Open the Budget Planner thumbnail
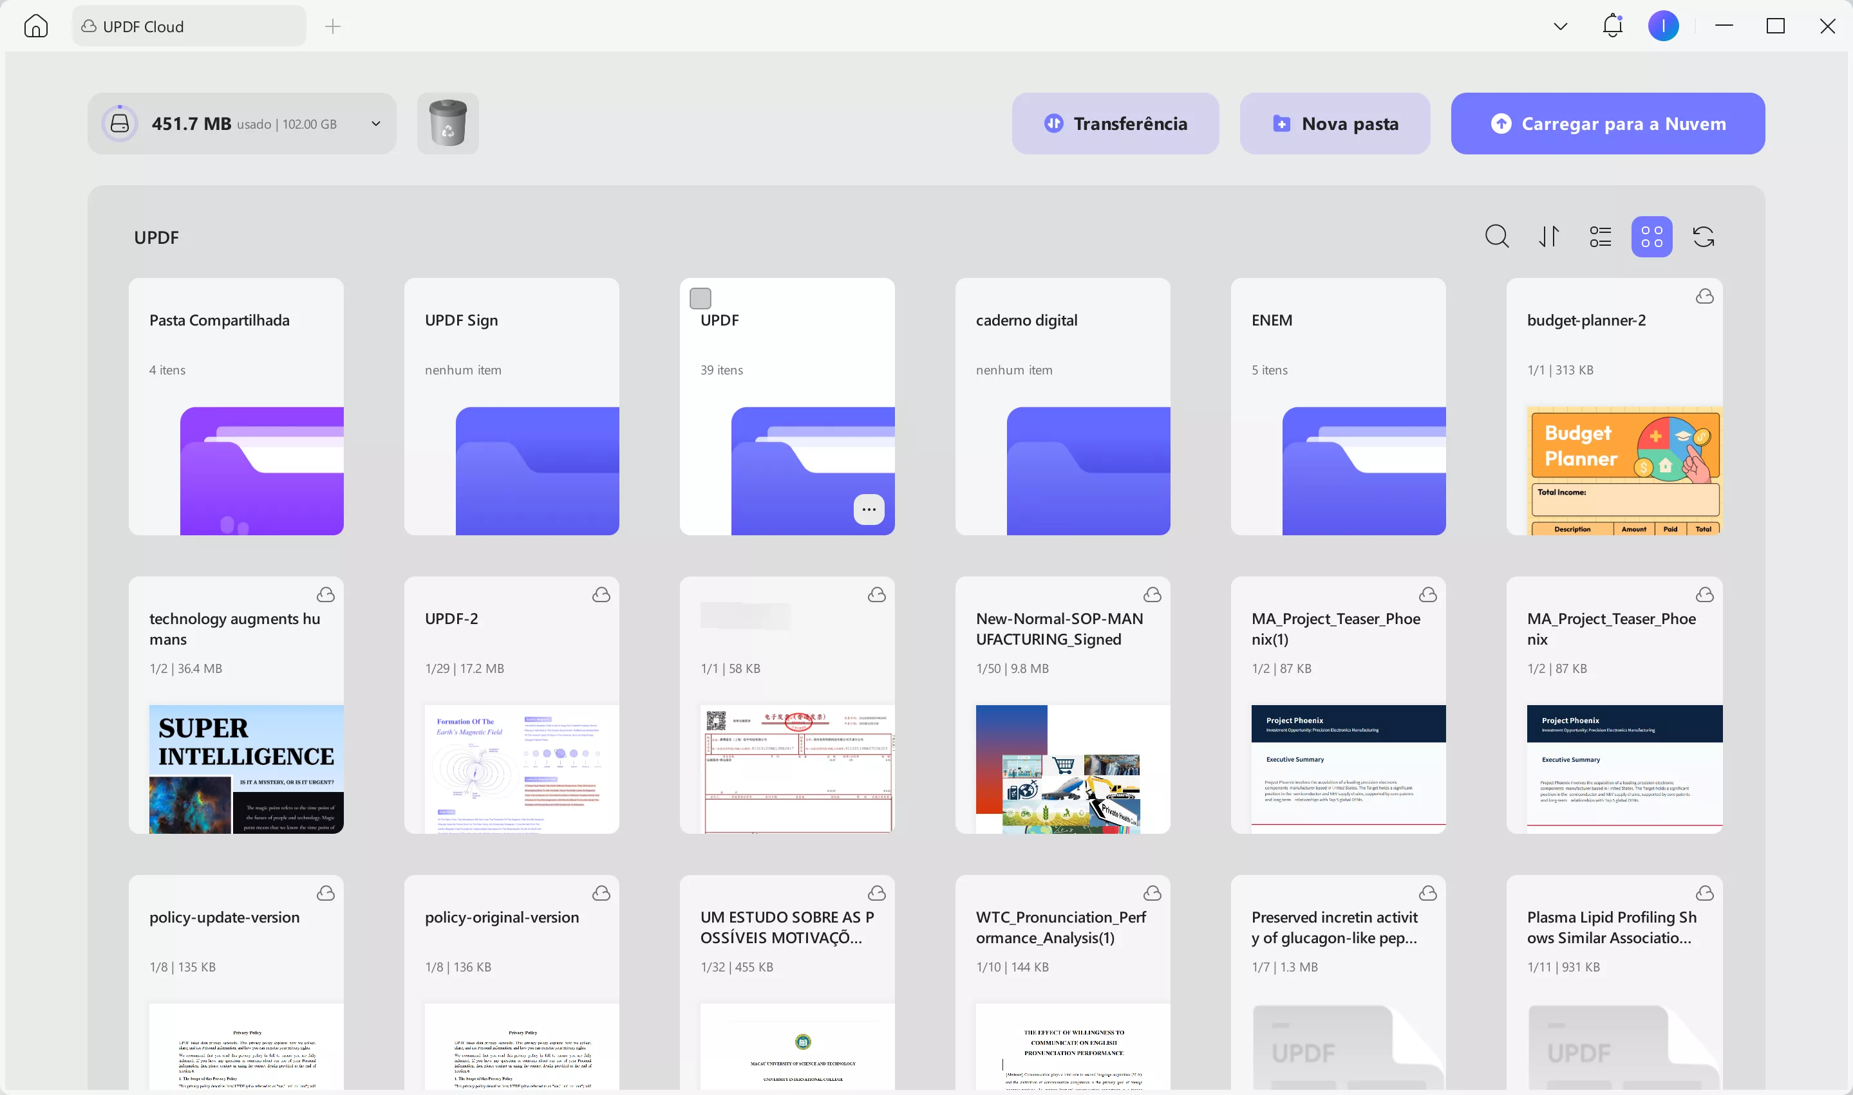Screen dimensions: 1853x1095 (x=1624, y=471)
